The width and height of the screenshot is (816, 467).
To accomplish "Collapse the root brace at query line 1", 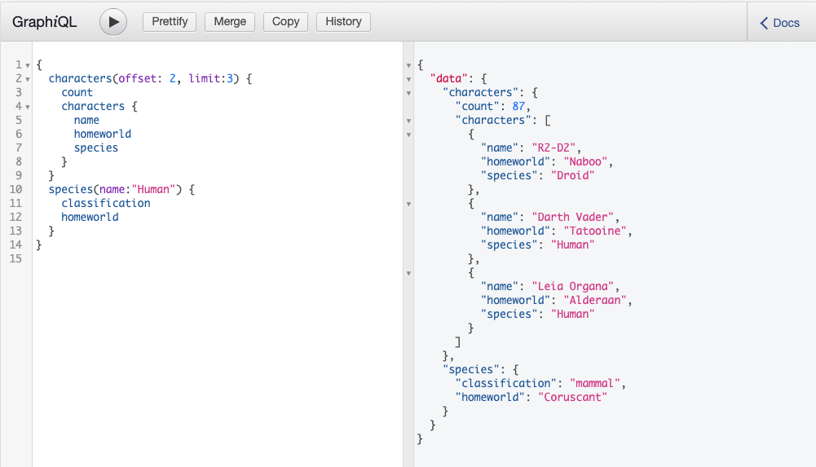I will click(28, 65).
